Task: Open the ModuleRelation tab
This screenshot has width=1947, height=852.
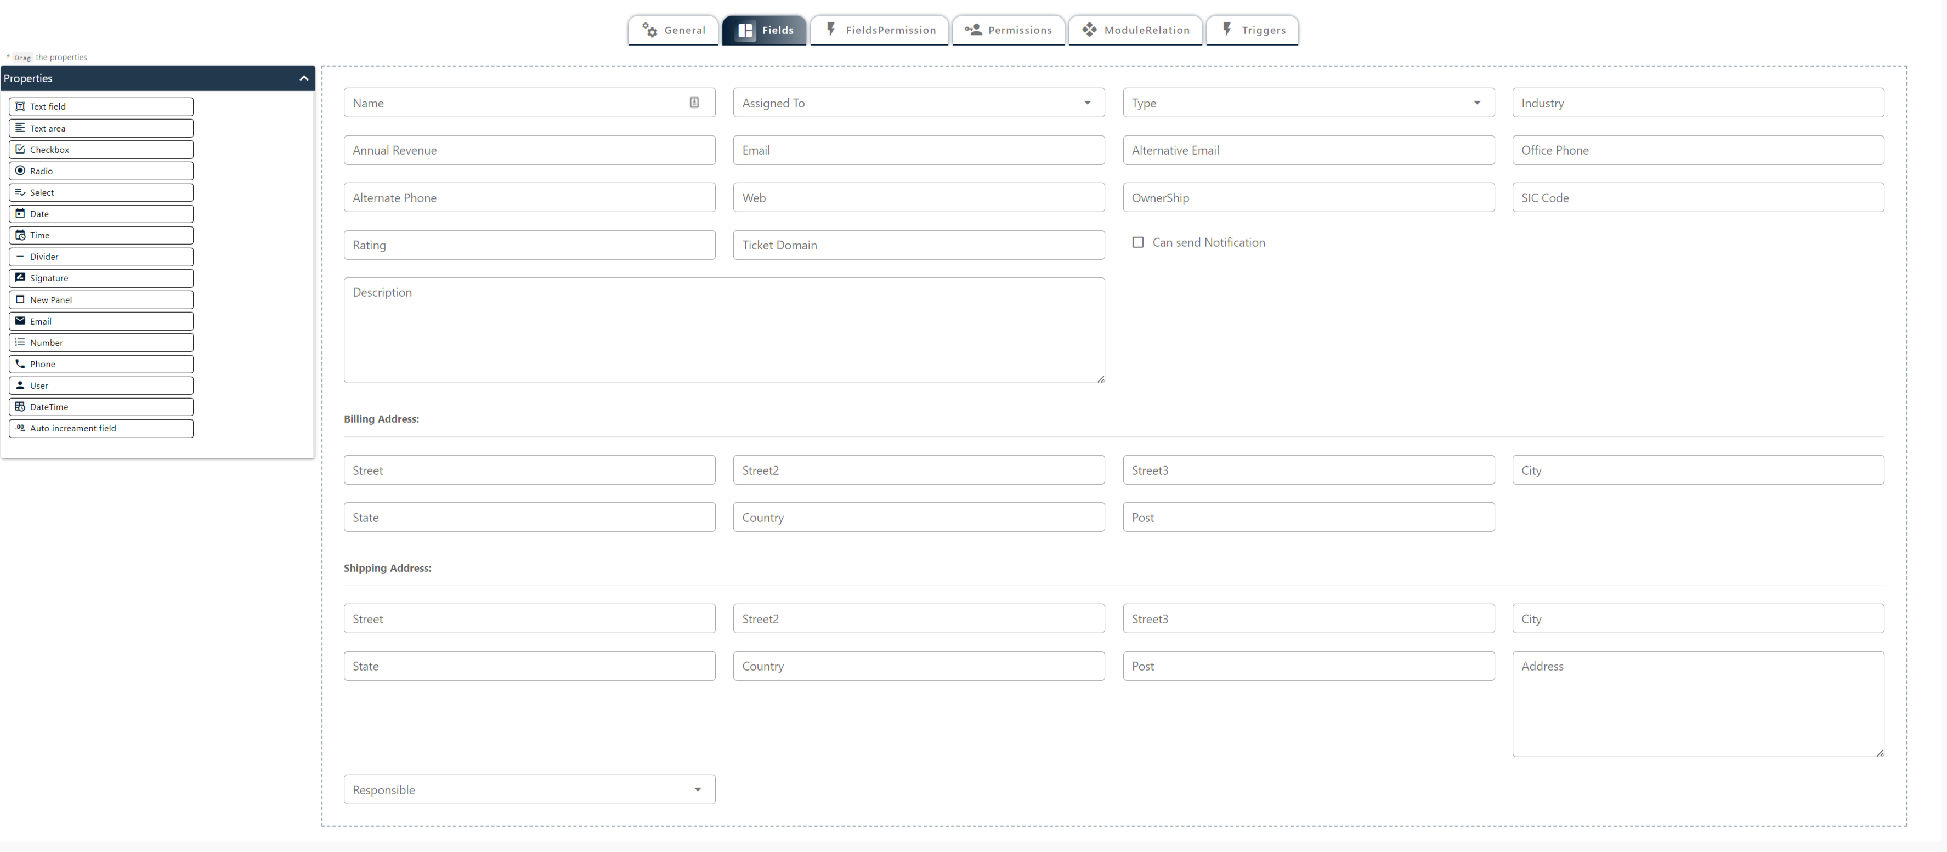Action: 1135,30
